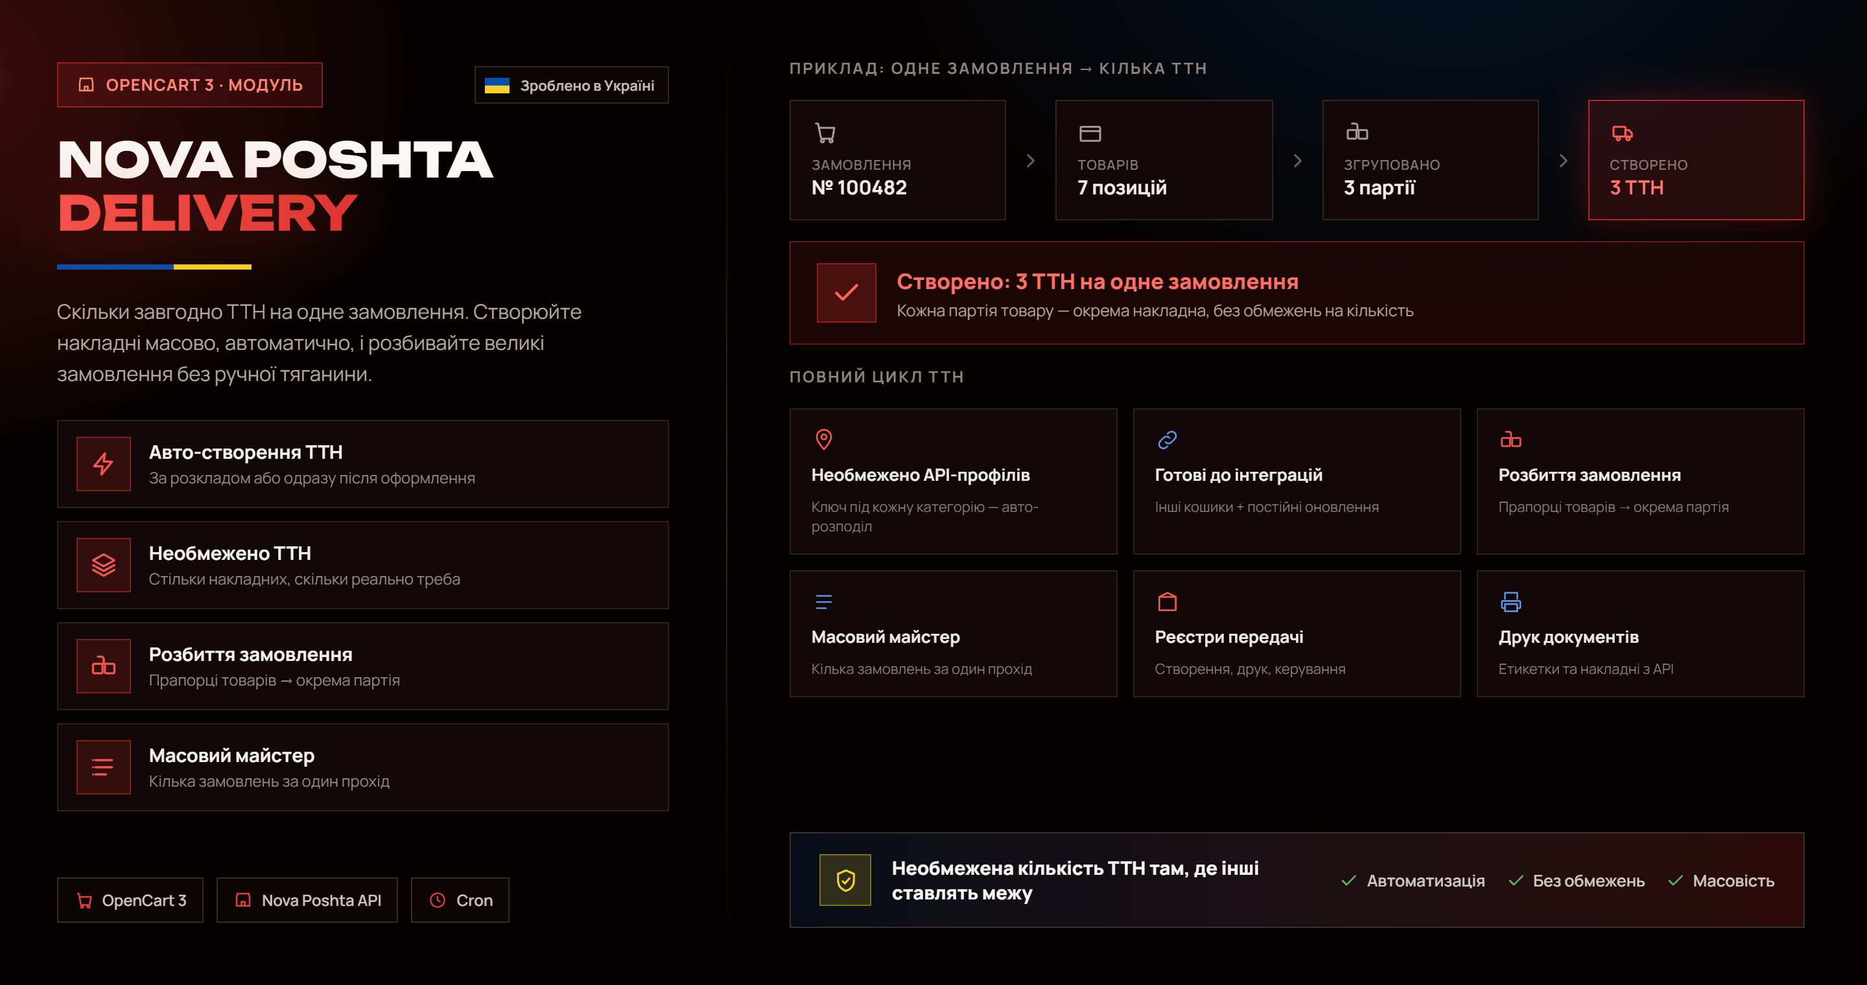Viewport: 1867px width, 985px height.
Task: Select the left Розбиття замовлення feature row
Action: [x=363, y=666]
